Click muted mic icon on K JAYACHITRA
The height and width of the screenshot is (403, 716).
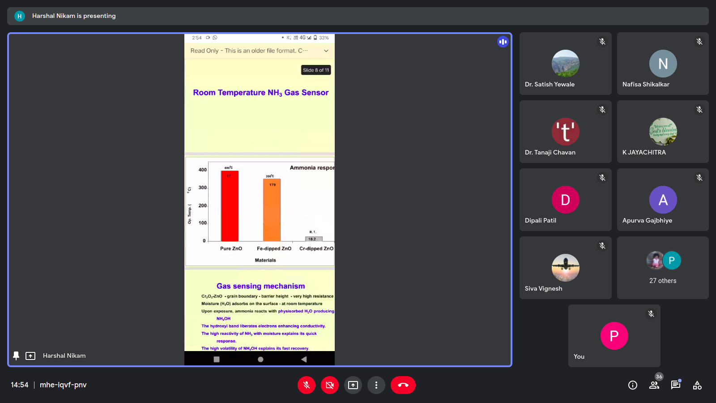(x=699, y=110)
